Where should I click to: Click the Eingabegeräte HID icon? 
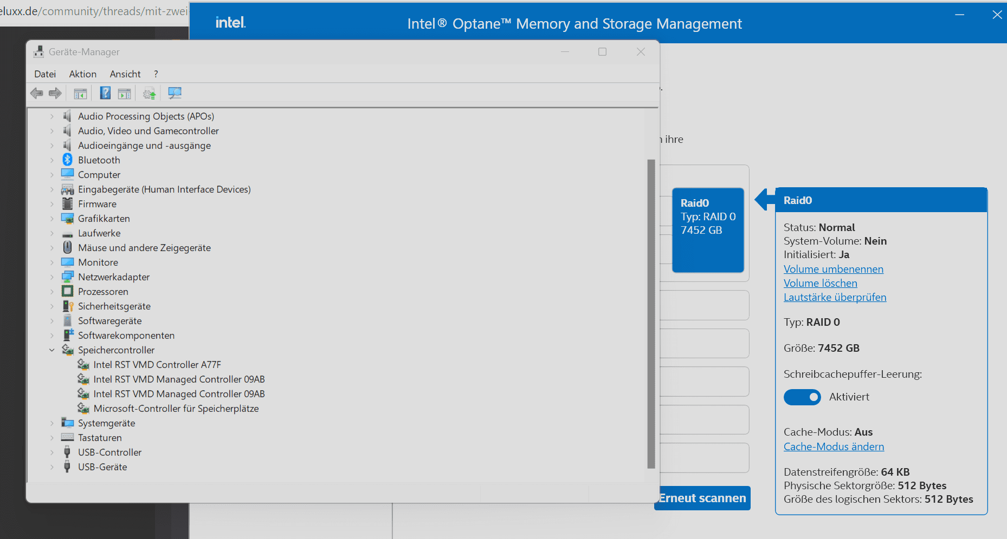(67, 189)
